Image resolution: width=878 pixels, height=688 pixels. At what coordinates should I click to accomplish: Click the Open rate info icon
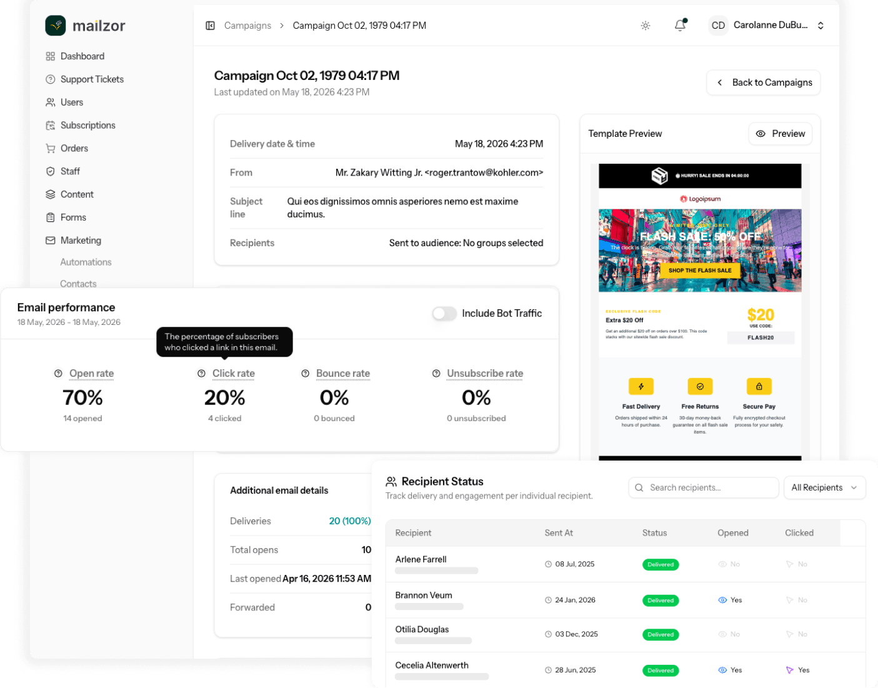58,374
